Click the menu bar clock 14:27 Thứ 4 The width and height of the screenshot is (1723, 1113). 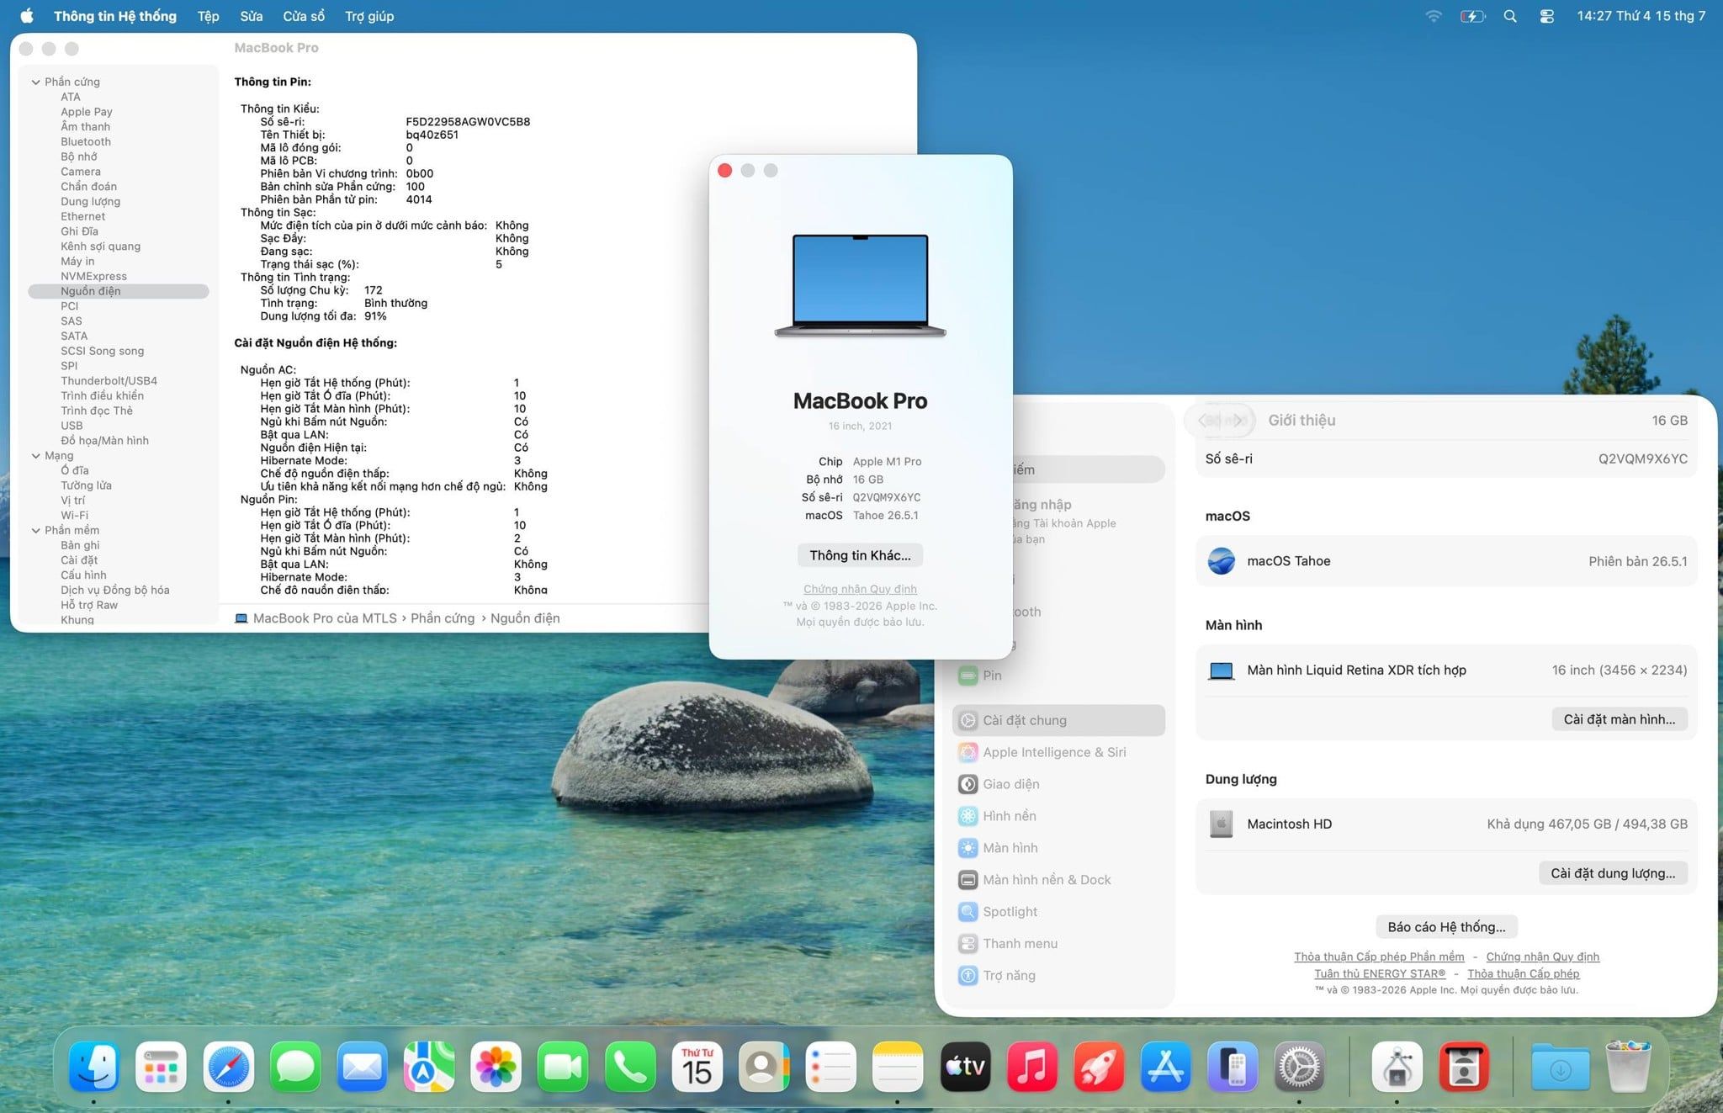[x=1641, y=16]
